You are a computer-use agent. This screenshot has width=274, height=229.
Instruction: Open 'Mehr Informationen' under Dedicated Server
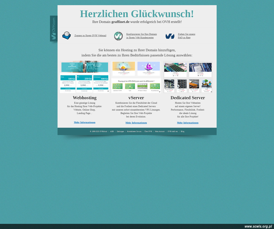point(188,123)
